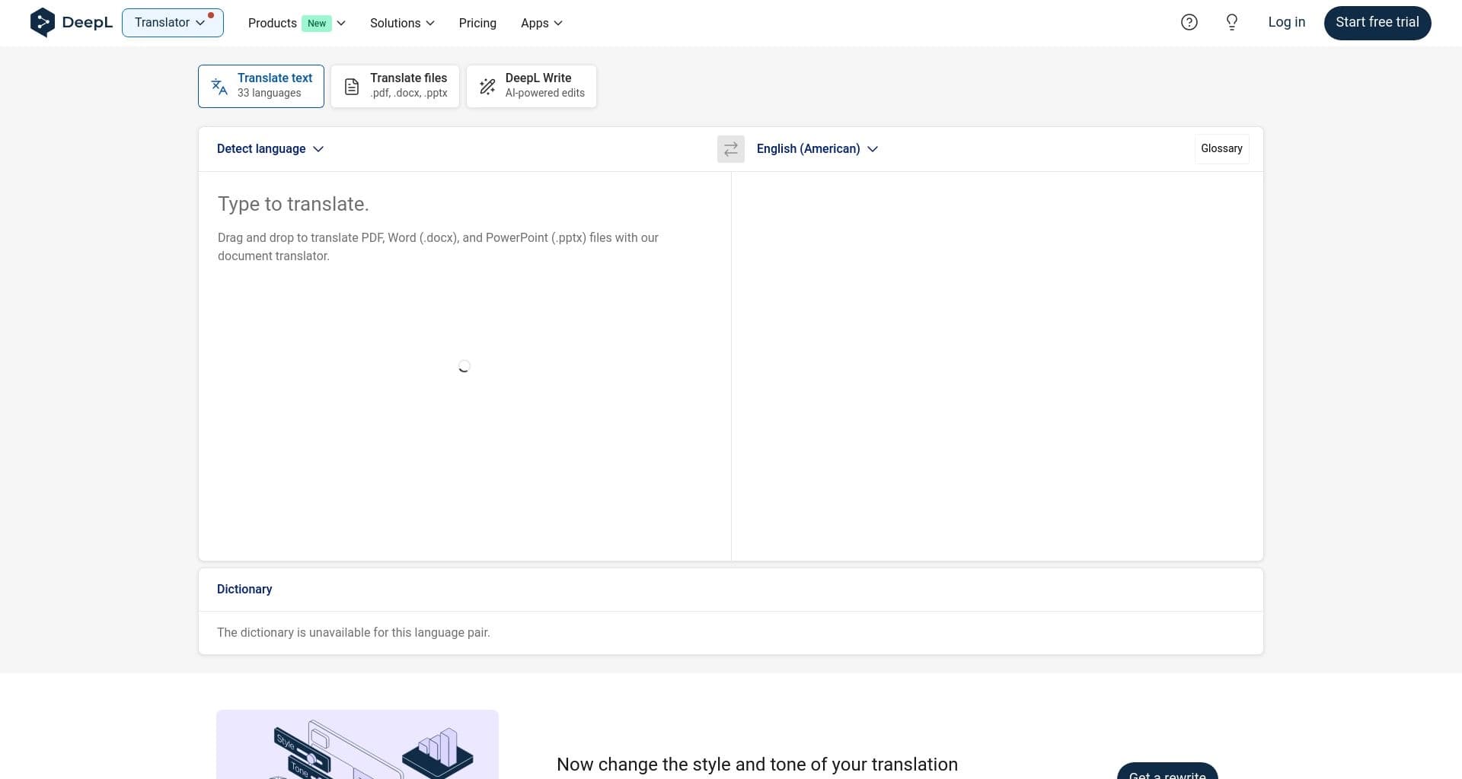The image size is (1462, 779).
Task: Click the magic pen icon on DeepL Write
Action: point(487,86)
